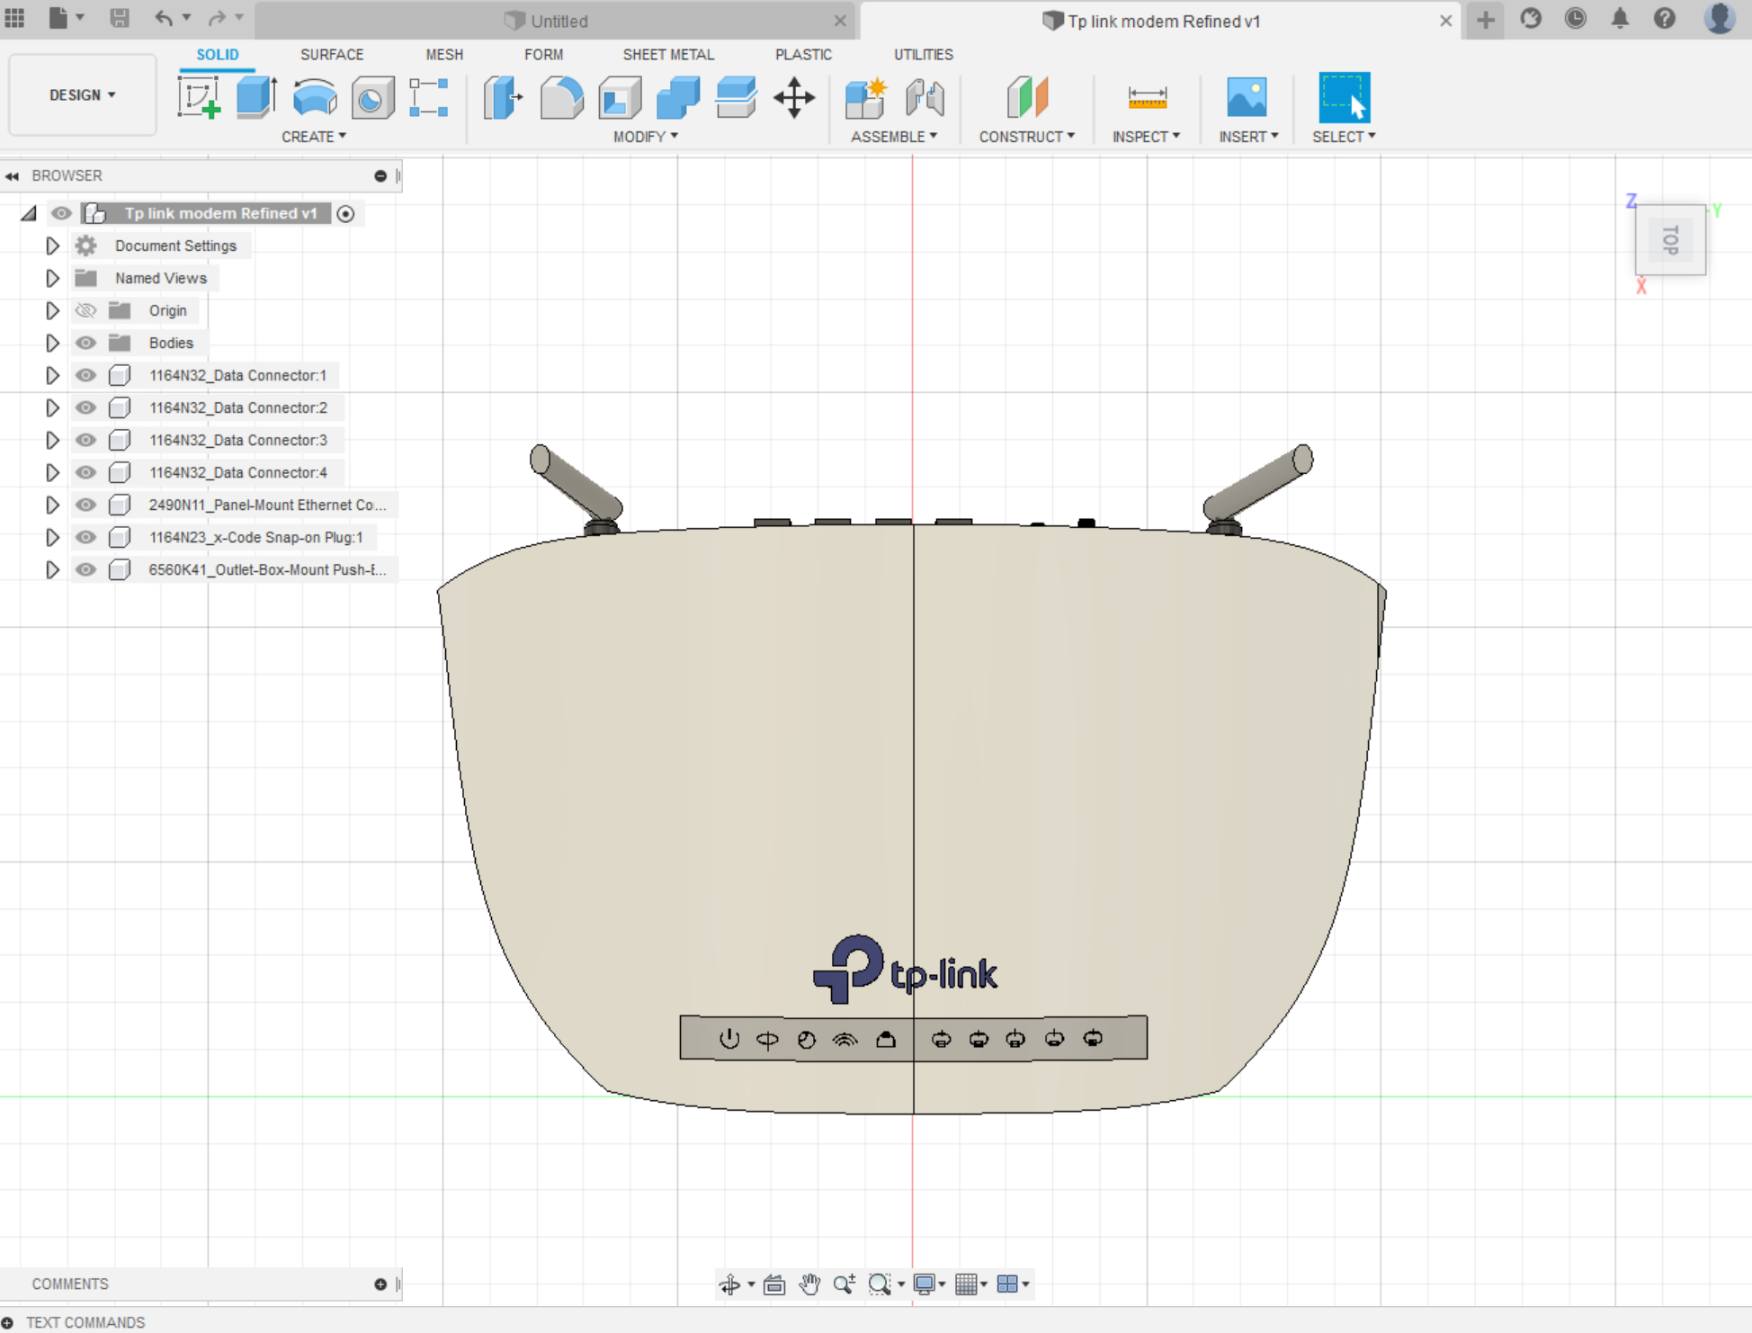Click the Joint tool icon
Screen dimensions: 1752x1333
pos(925,97)
